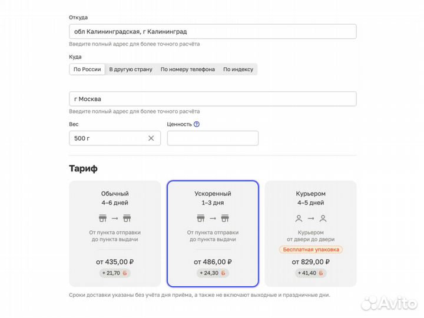Screen dimensions: 424x318
Task: Switch to В другую страну tab
Action: 131,69
